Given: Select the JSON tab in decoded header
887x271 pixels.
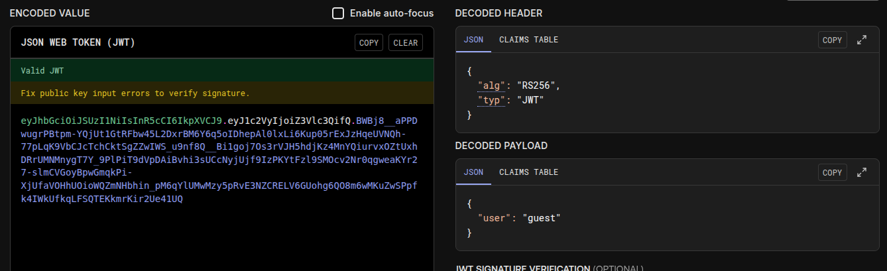Looking at the screenshot, I should coord(473,40).
